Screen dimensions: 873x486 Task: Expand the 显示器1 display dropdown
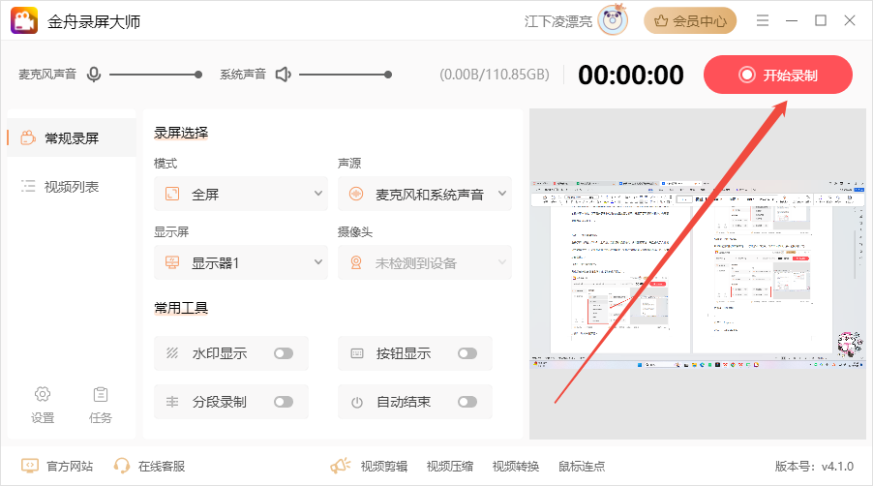[x=241, y=262]
